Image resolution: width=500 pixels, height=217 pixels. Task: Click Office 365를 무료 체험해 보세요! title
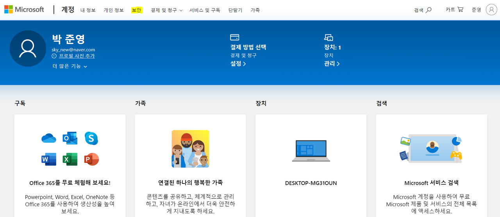70,183
